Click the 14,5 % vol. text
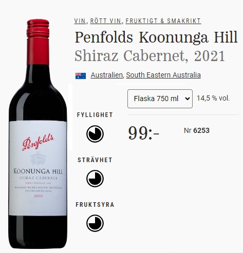 click(213, 98)
